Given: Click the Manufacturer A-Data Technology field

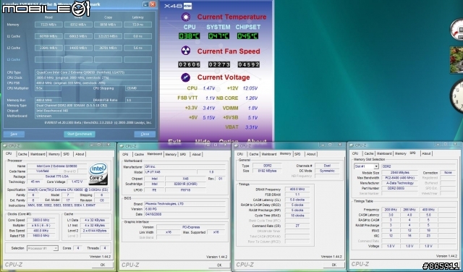Looking at the screenshot, I should 400,183.
